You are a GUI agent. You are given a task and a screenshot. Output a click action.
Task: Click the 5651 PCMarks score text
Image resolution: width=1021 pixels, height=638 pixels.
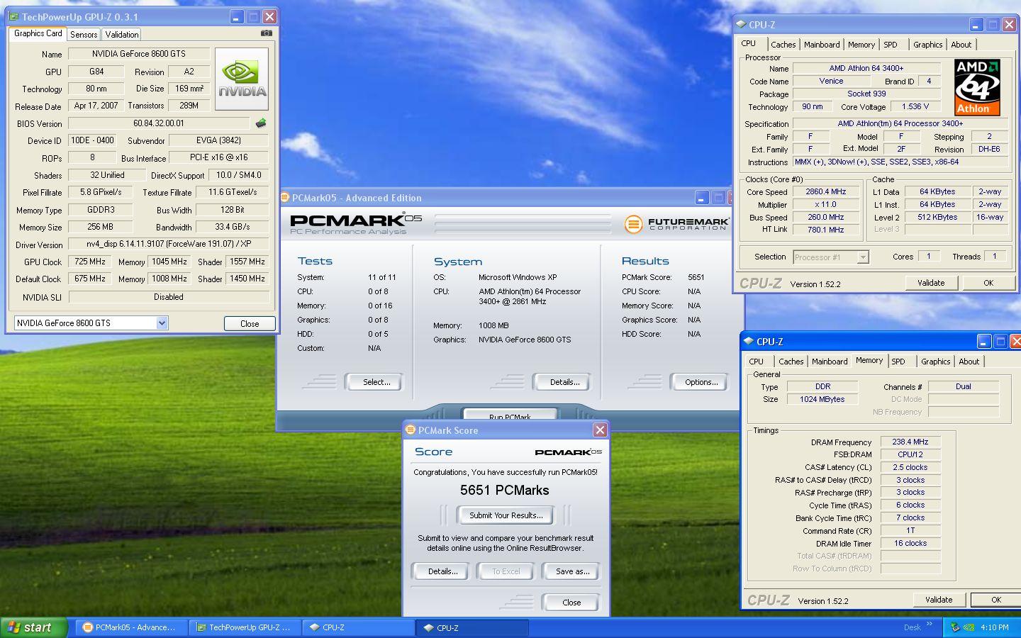(x=504, y=491)
